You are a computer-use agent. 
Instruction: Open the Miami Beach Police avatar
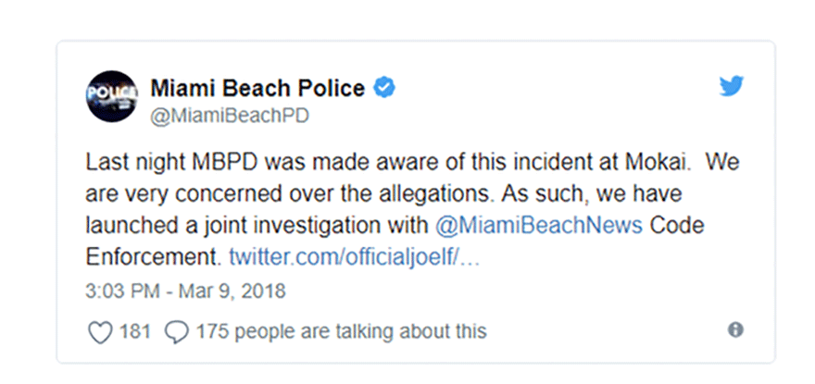112,96
